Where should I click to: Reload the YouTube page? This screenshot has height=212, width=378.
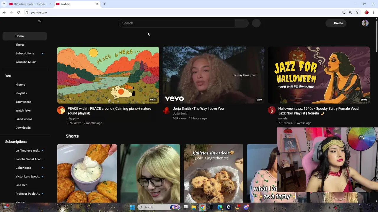pos(18,12)
